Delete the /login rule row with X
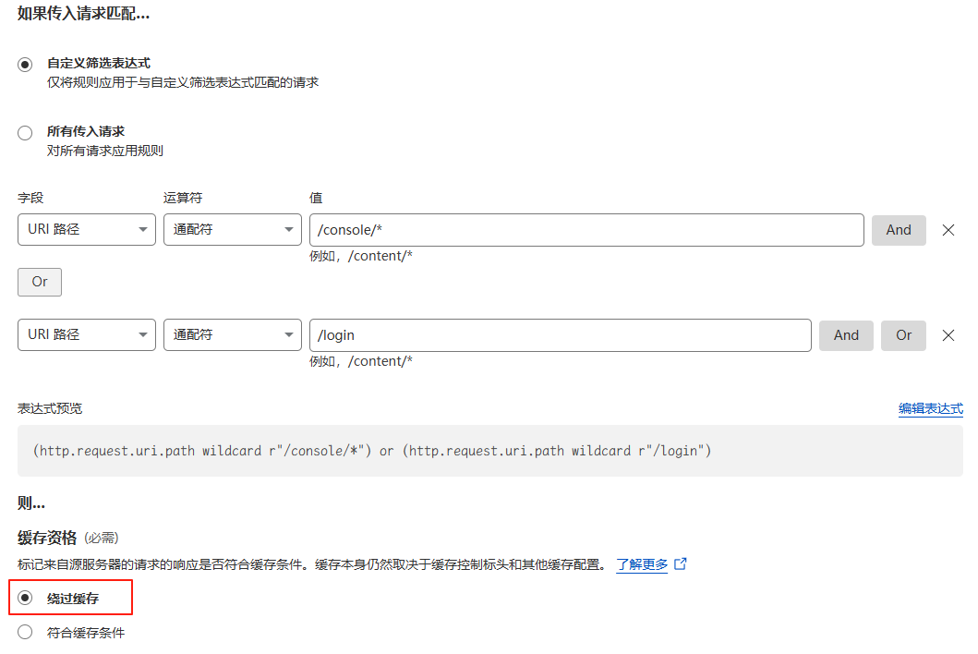Image resolution: width=978 pixels, height=654 pixels. click(948, 335)
